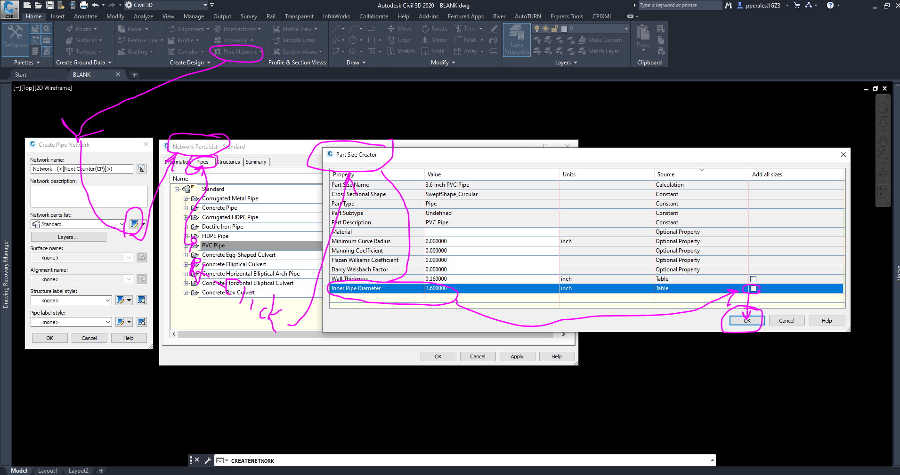This screenshot has height=475, width=900.
Task: Click the Plot printer icon
Action: click(83, 5)
